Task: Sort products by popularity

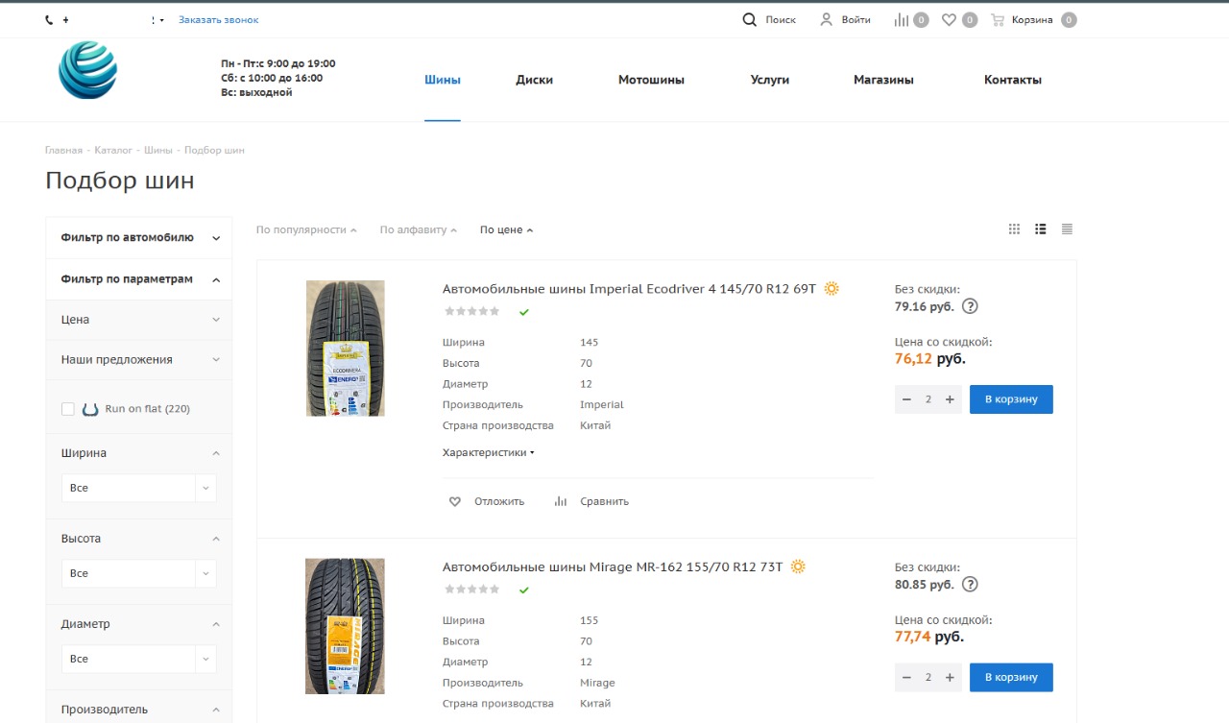Action: tap(306, 230)
